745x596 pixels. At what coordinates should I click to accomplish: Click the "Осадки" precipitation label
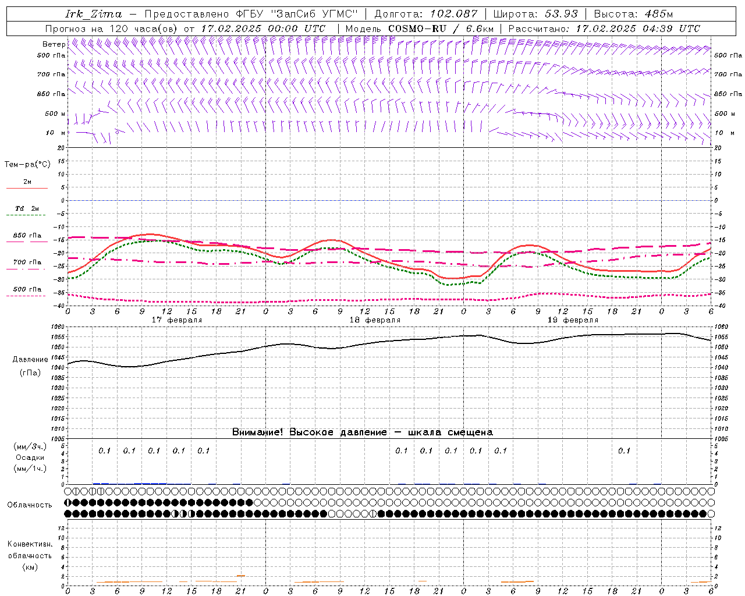click(x=30, y=457)
